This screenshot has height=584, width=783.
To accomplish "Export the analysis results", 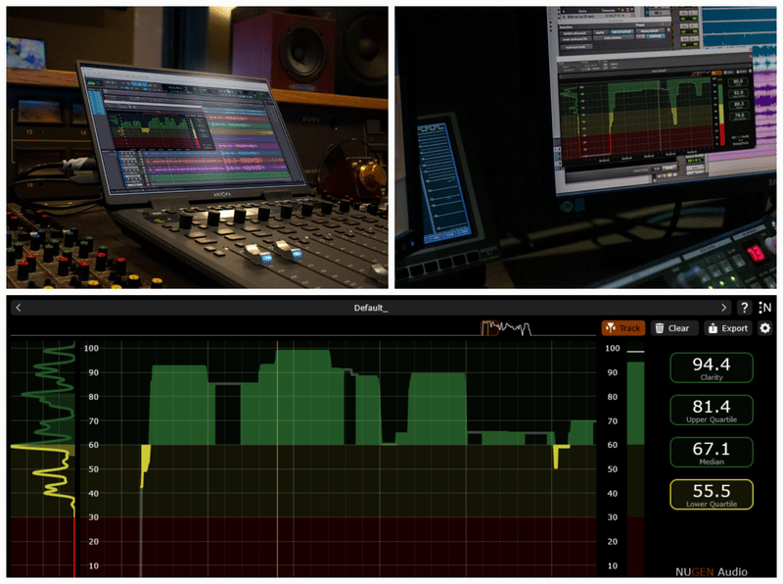I will [728, 328].
